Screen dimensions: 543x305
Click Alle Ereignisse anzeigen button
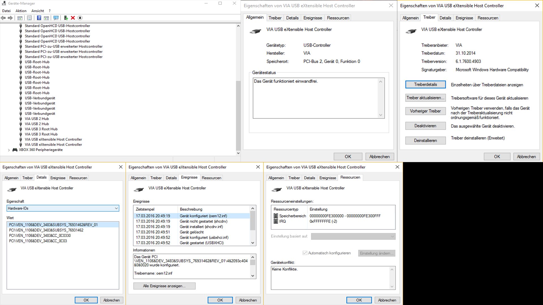pyautogui.click(x=164, y=286)
